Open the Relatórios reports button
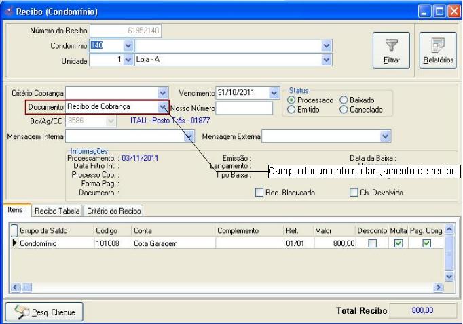Viewport: 463px width, 324px height. tap(438, 50)
